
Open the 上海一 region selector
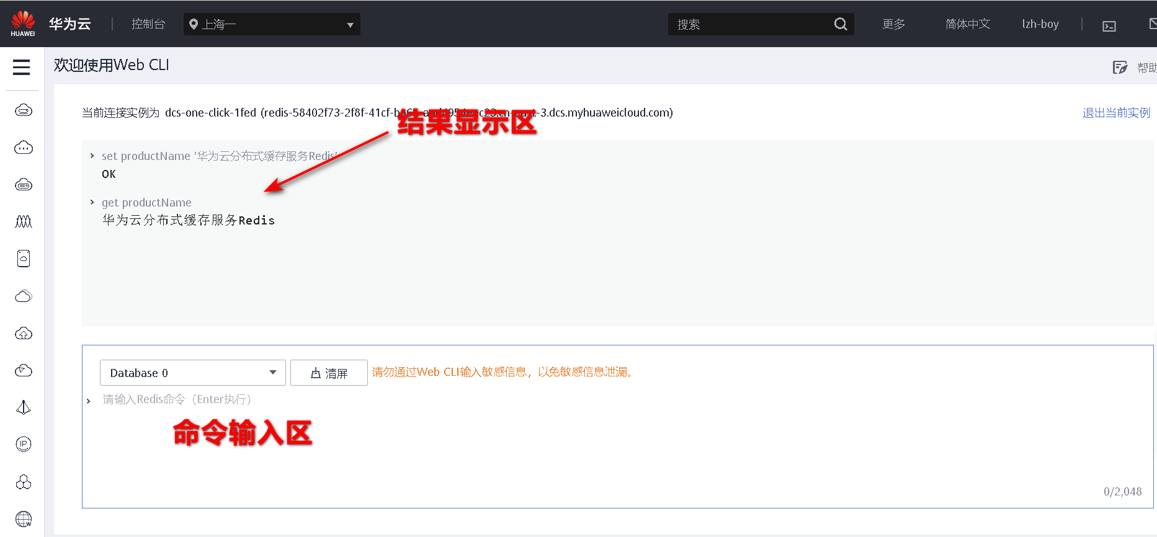click(272, 24)
